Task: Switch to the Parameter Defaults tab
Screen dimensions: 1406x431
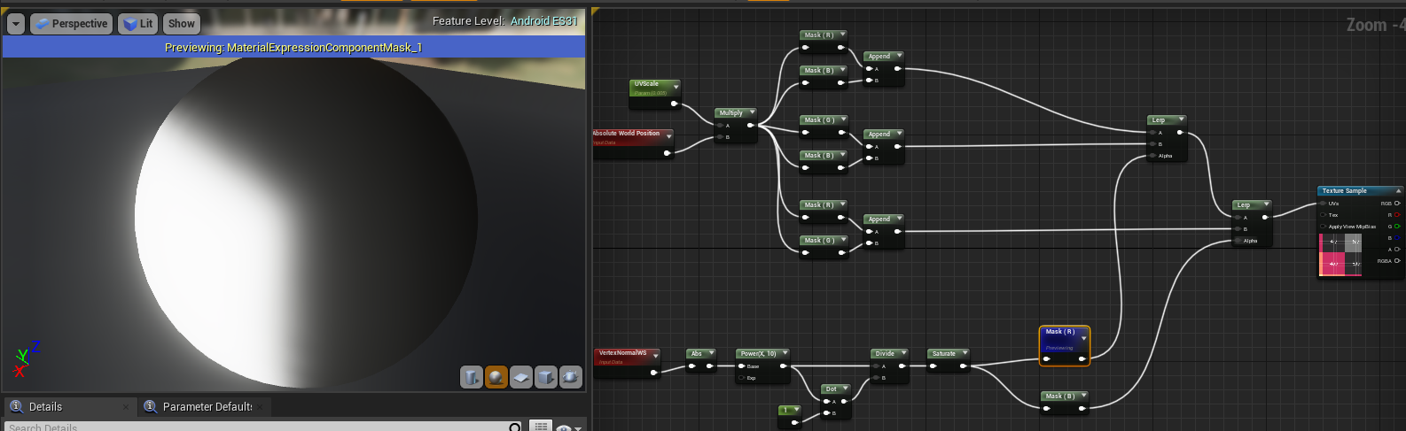Action: tap(207, 406)
